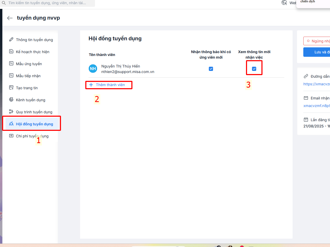
Task: Click the Web globe icon in header
Action: coord(284,3)
